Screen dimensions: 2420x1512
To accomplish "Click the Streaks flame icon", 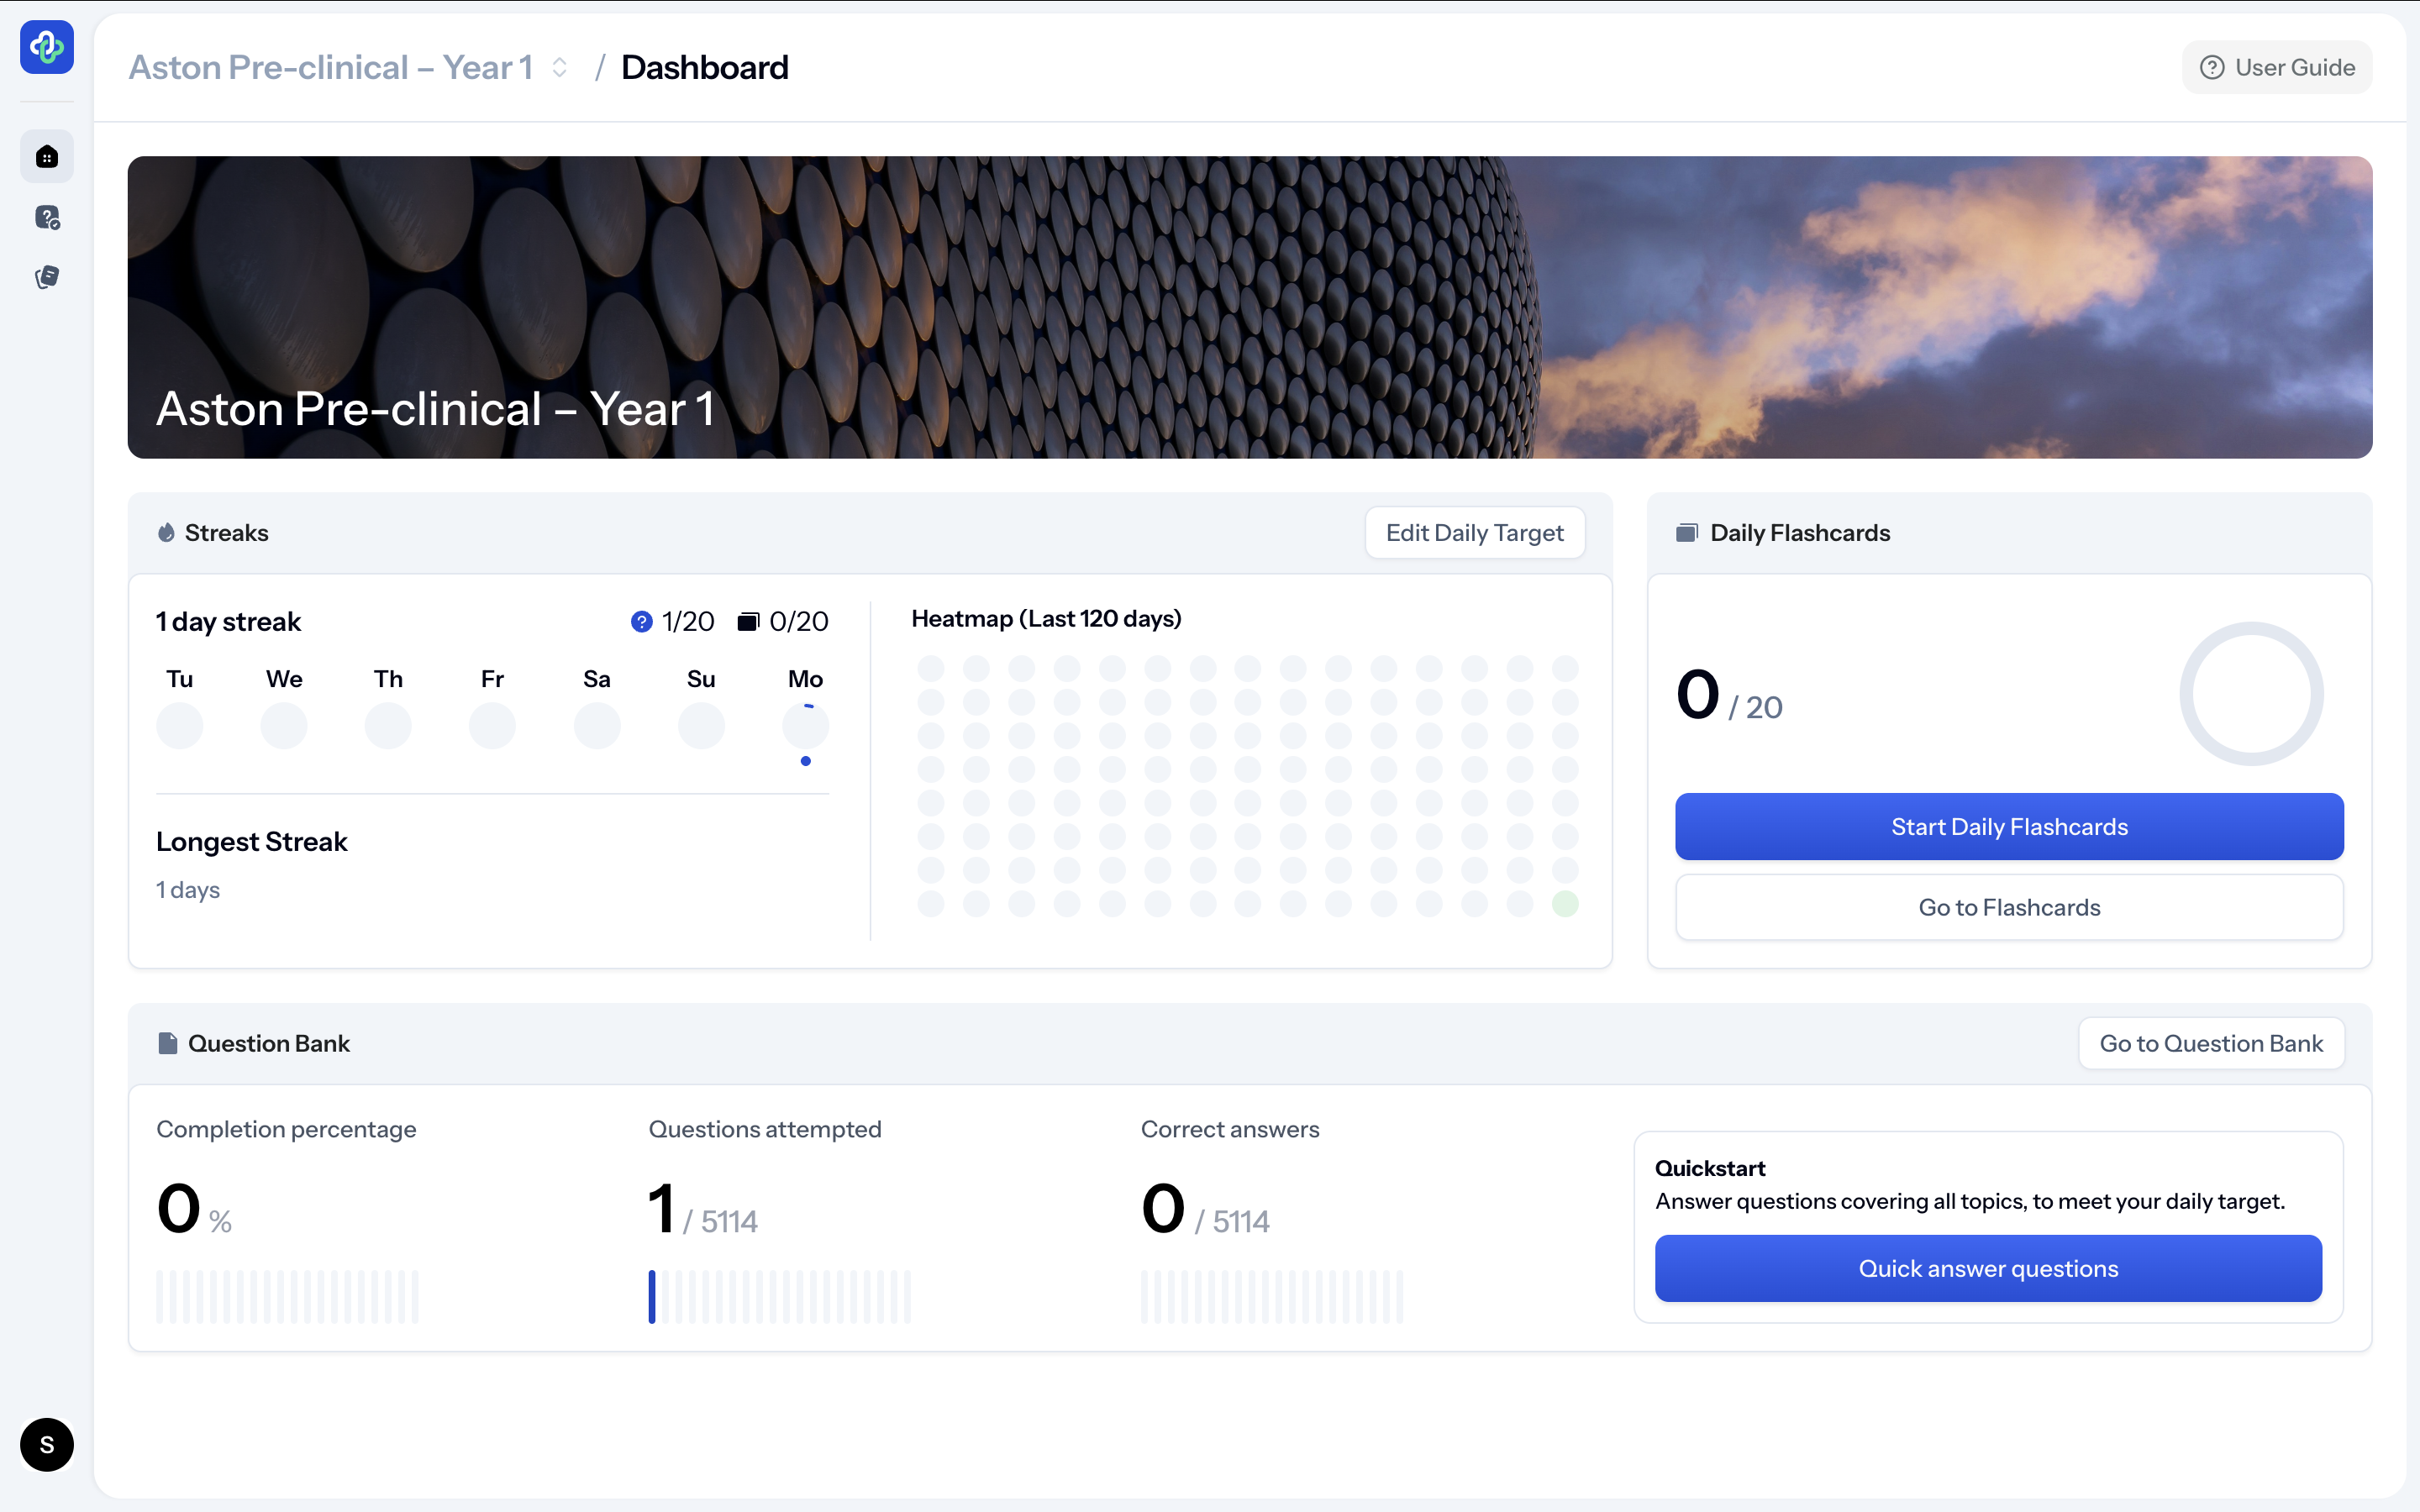I will tap(166, 533).
